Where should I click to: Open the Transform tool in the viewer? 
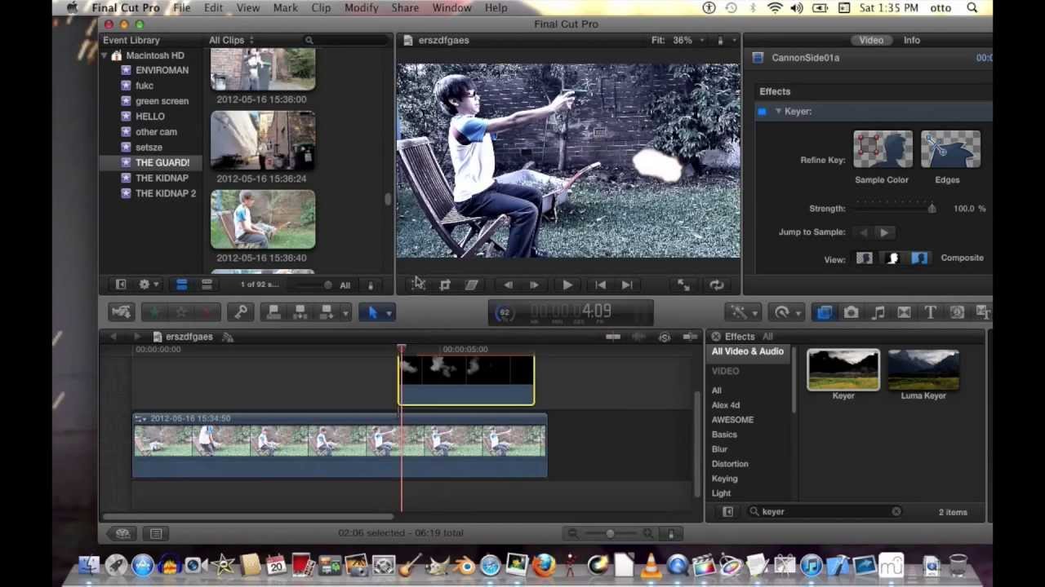pyautogui.click(x=418, y=285)
